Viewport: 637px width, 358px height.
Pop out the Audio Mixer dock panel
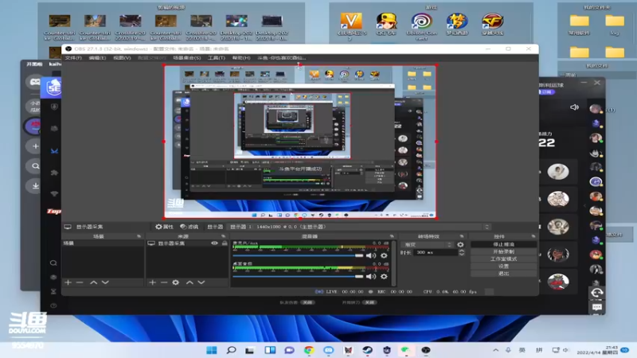point(392,236)
